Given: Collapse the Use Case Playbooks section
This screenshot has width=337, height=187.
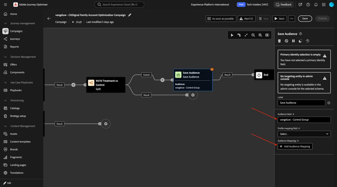Looking at the screenshot, I should [x=5, y=83].
